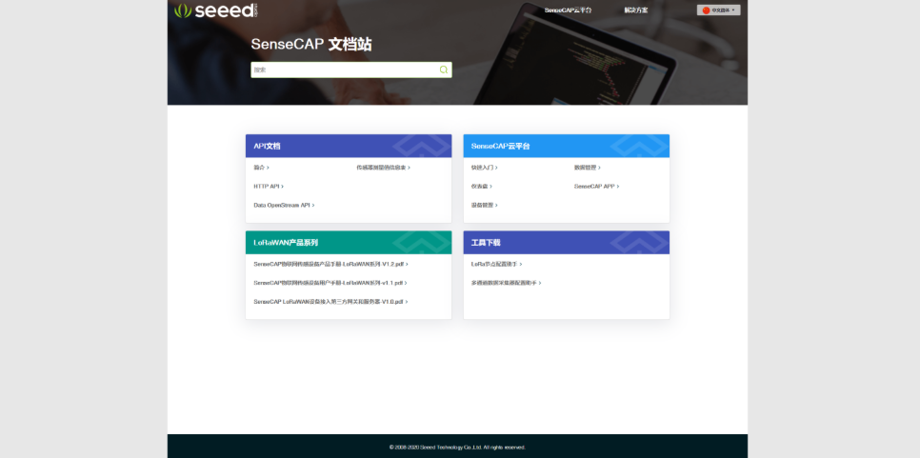Open the HTTP API link
This screenshot has width=920, height=458.
(269, 187)
